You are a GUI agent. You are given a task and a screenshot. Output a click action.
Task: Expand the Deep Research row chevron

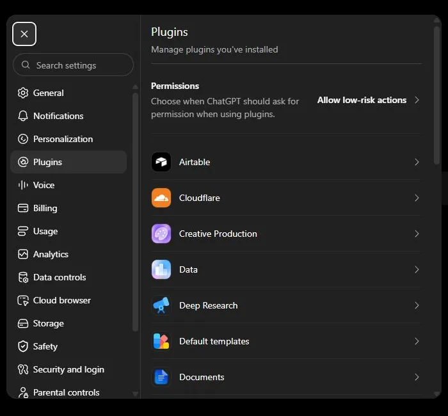pos(417,305)
